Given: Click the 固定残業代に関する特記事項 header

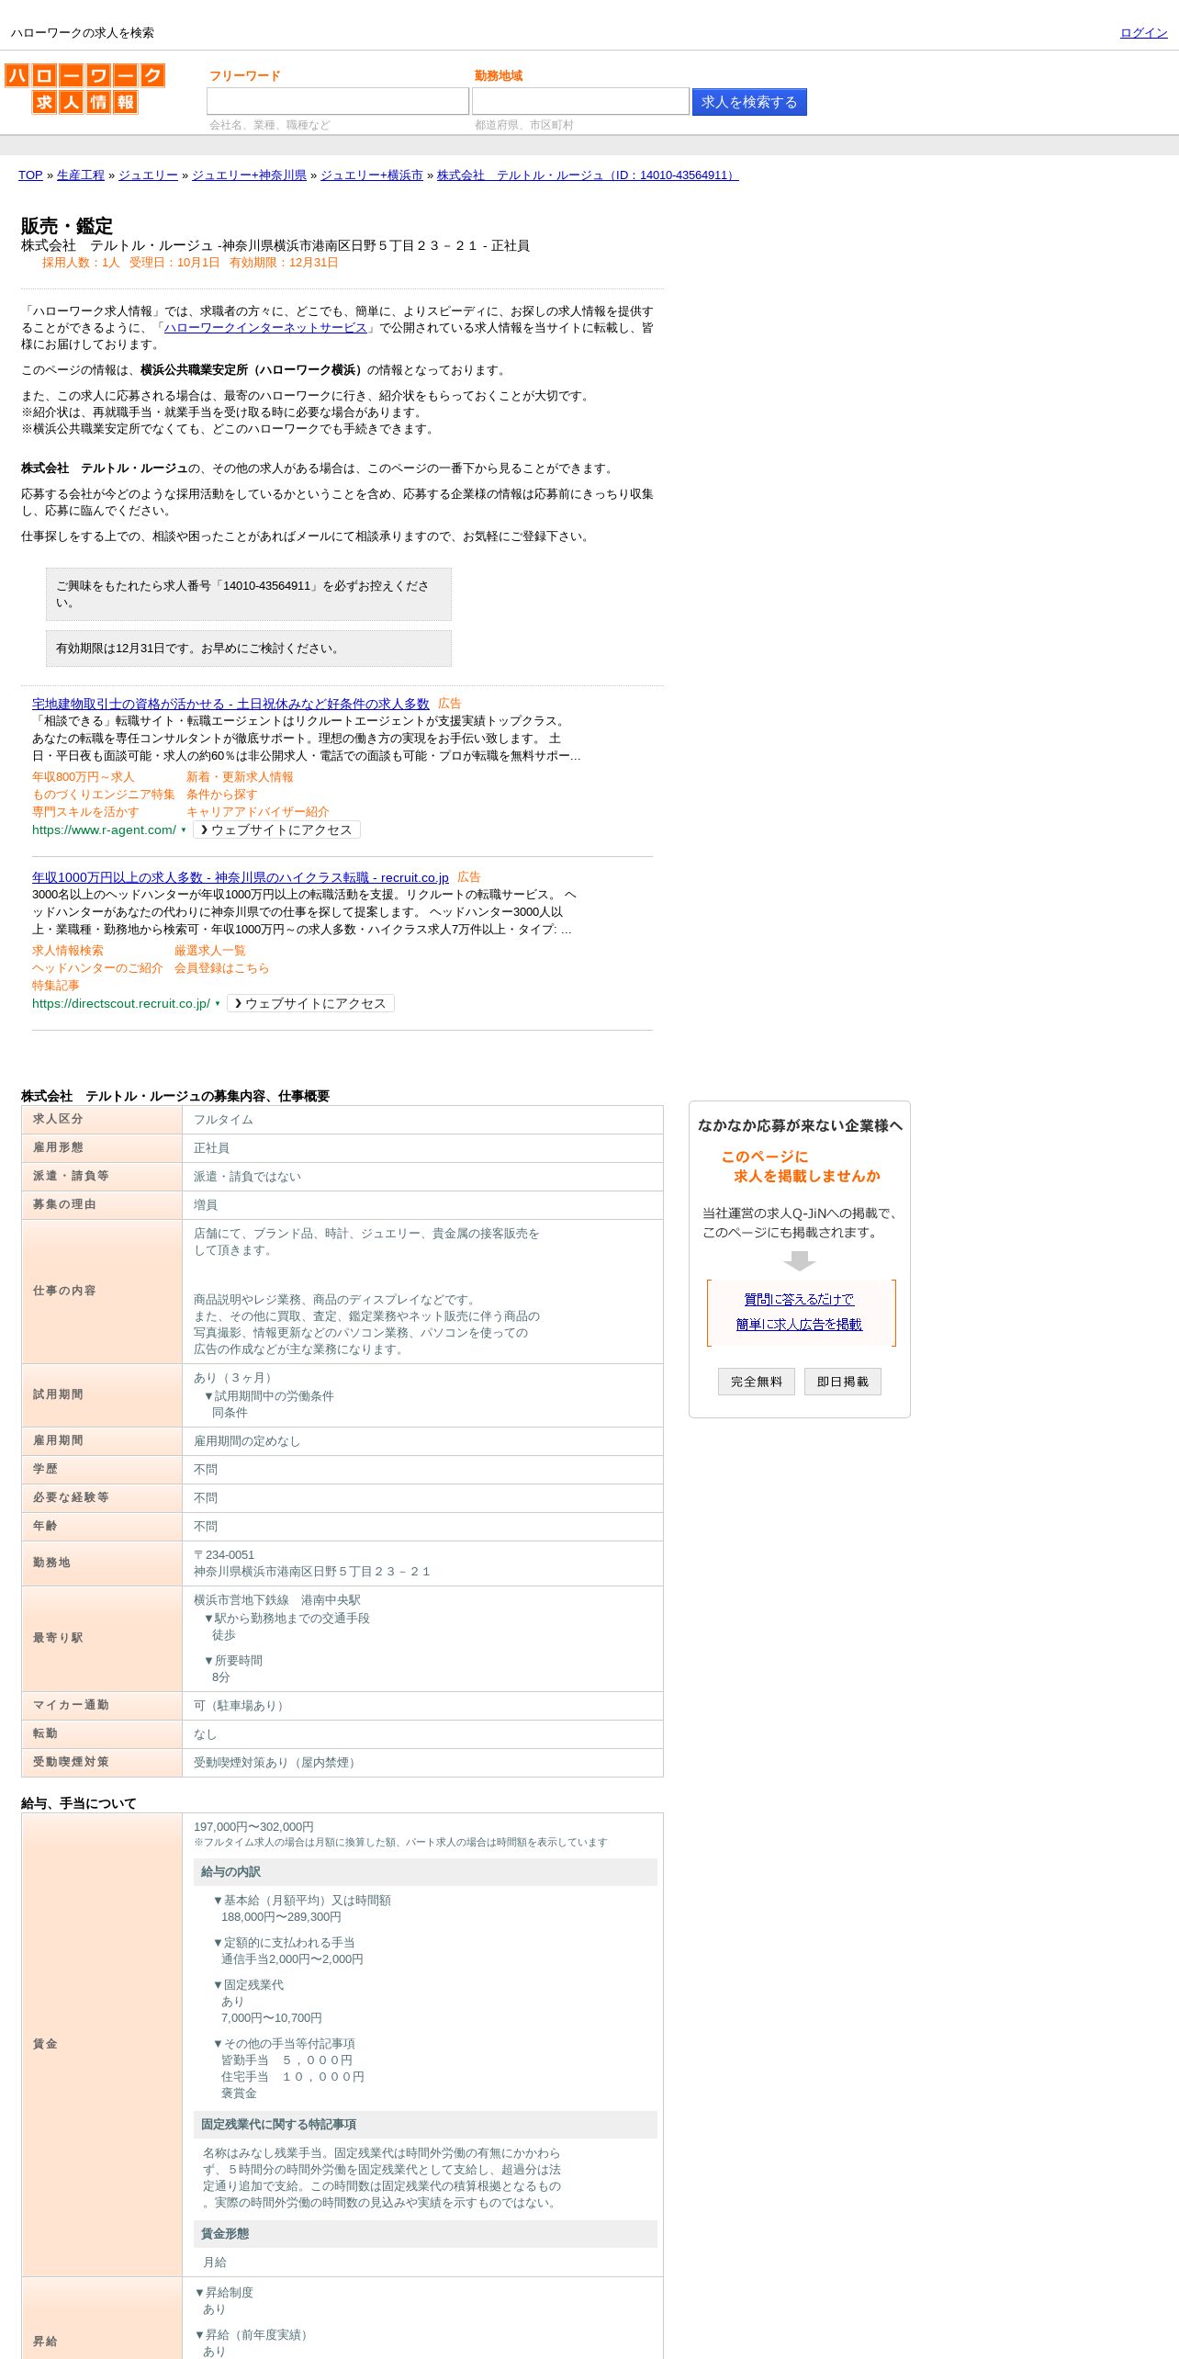Looking at the screenshot, I should coord(425,2125).
